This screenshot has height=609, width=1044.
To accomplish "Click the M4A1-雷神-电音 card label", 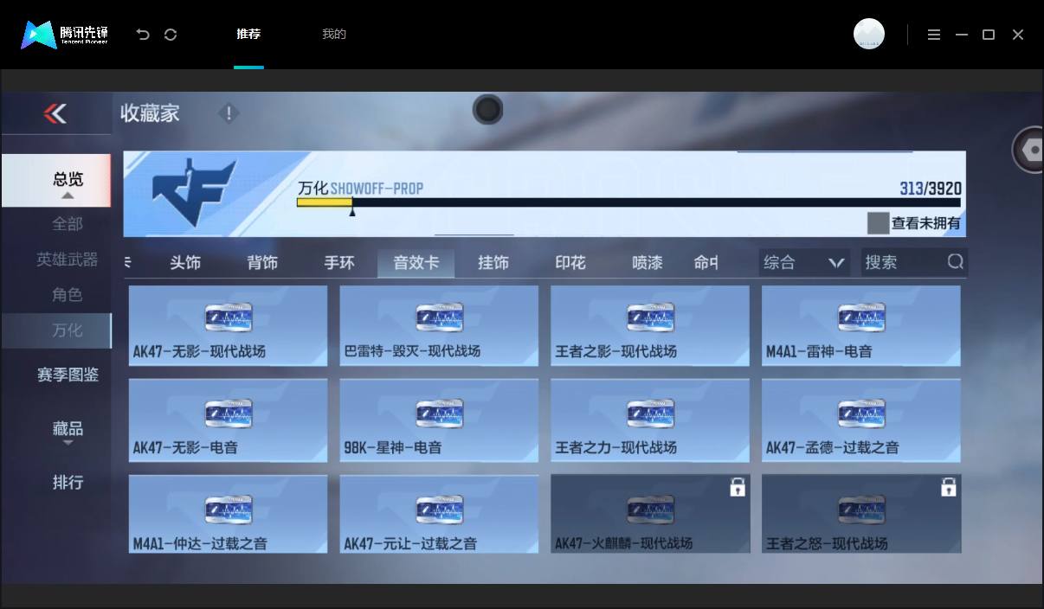I will 819,351.
